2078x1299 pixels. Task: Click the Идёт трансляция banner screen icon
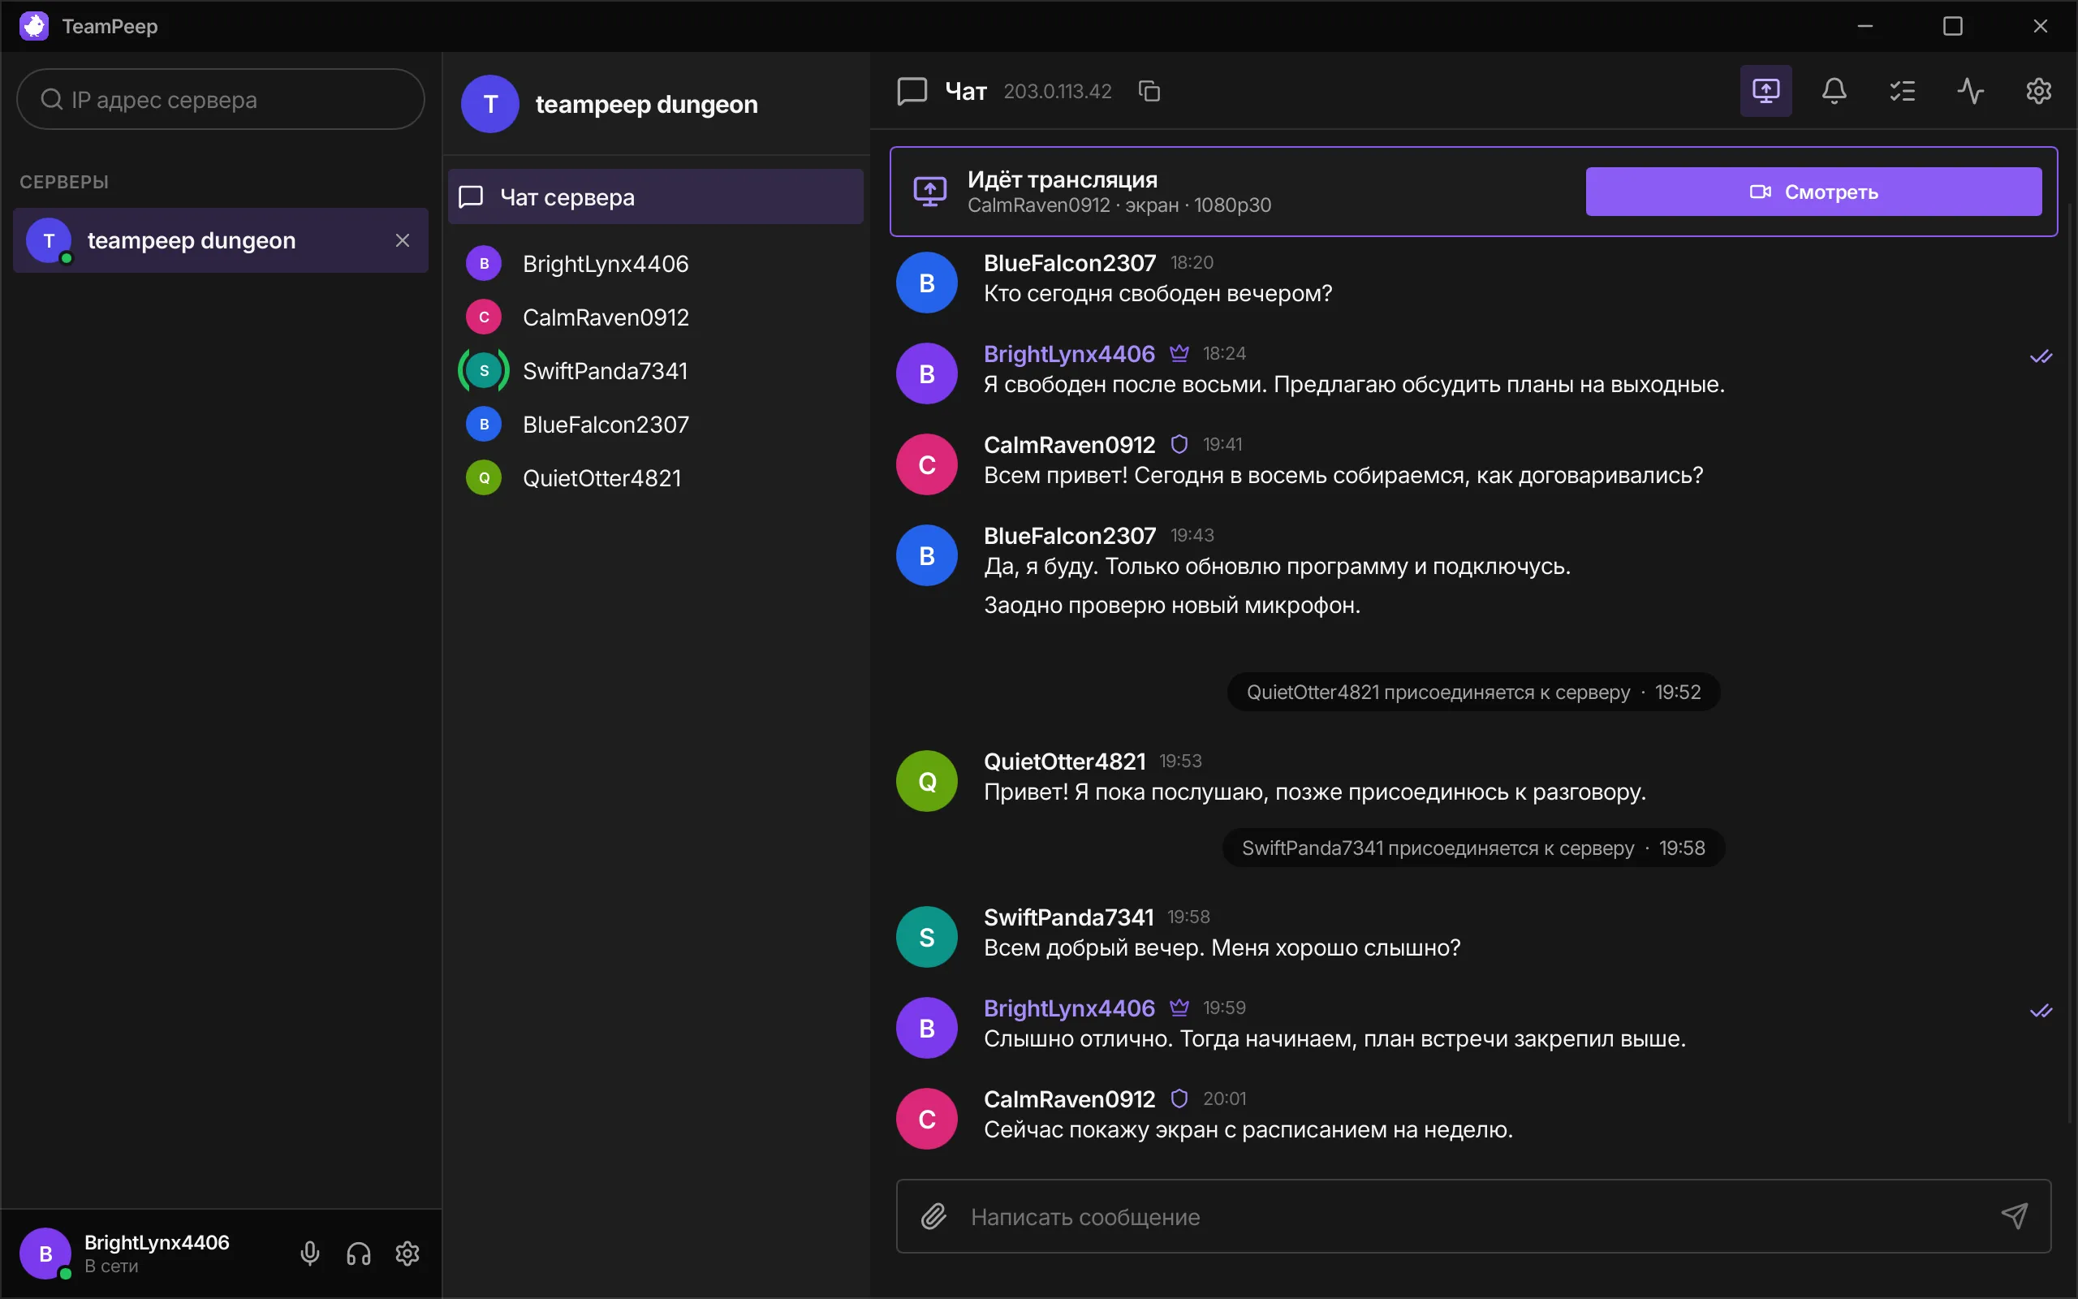click(x=930, y=192)
